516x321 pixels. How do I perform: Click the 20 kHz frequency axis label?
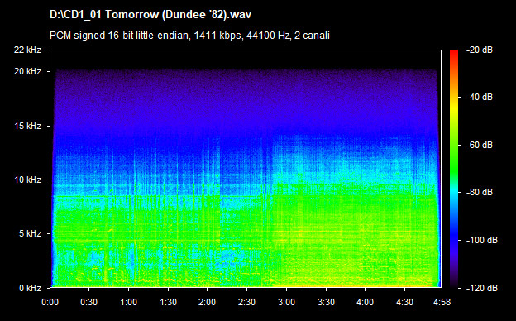pyautogui.click(x=27, y=71)
